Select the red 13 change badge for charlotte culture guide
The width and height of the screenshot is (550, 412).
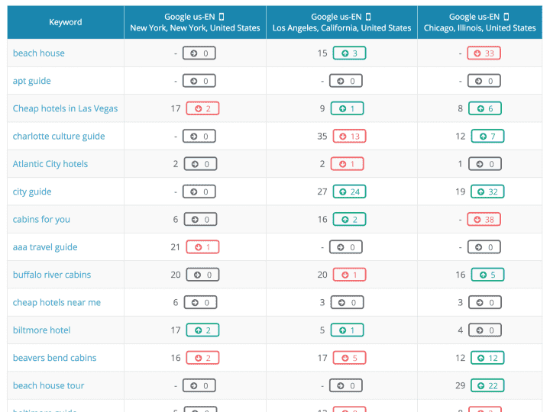(x=348, y=137)
